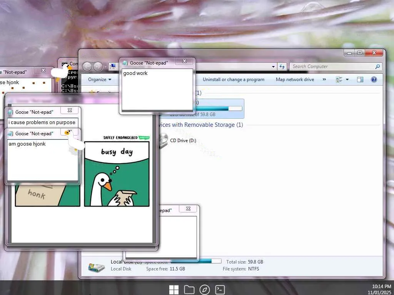This screenshot has width=394, height=295.
Task: Open the terminal icon on taskbar
Action: (x=220, y=290)
